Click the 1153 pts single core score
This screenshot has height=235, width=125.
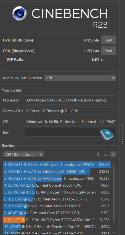pos(91,51)
